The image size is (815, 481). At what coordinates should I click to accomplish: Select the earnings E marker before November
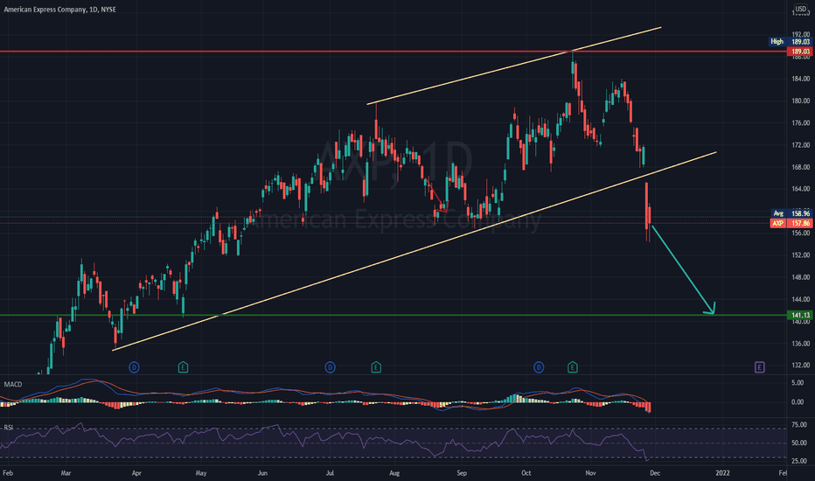tap(572, 367)
